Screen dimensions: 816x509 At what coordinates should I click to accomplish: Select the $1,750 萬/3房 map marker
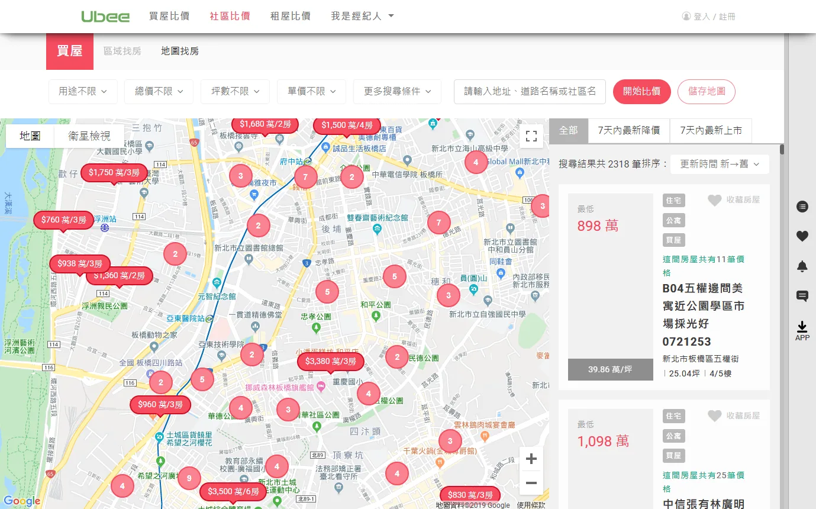coord(114,172)
